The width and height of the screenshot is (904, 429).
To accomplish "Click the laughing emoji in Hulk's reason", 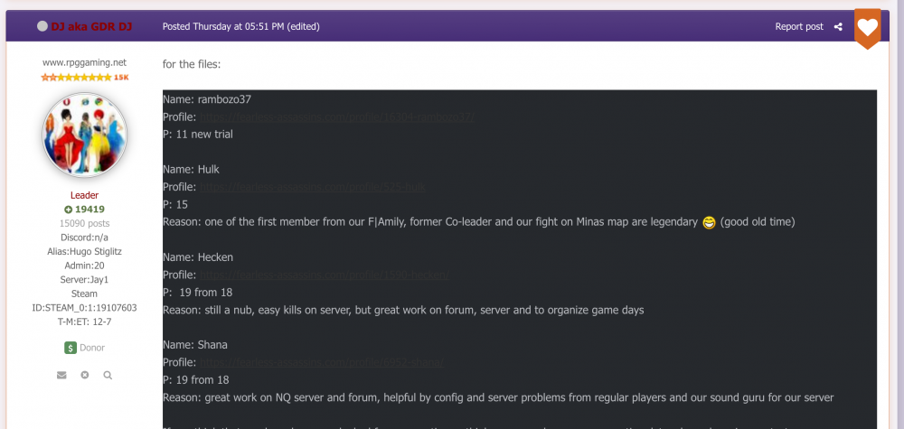I will [x=709, y=222].
